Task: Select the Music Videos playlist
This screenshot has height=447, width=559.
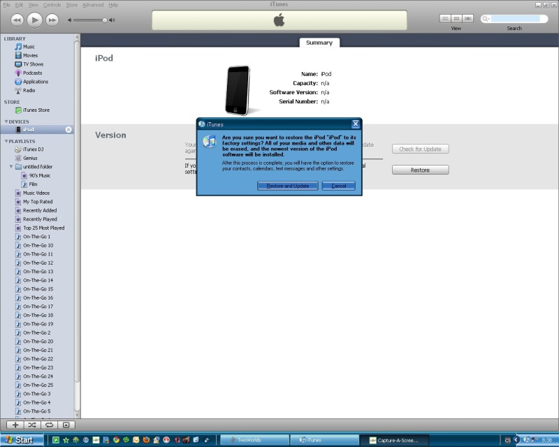Action: pos(36,193)
